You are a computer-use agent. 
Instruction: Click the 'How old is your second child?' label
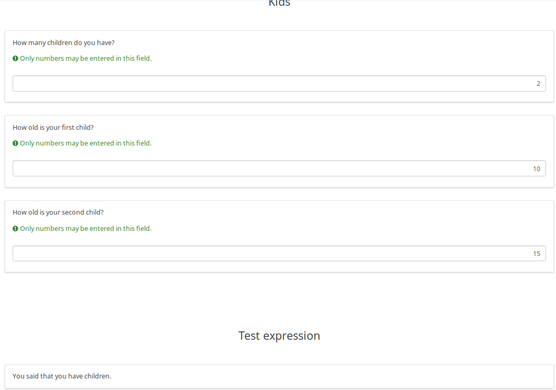58,213
